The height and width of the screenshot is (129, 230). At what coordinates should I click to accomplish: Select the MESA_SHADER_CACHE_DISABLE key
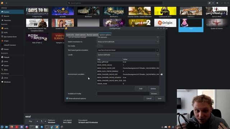[109, 77]
